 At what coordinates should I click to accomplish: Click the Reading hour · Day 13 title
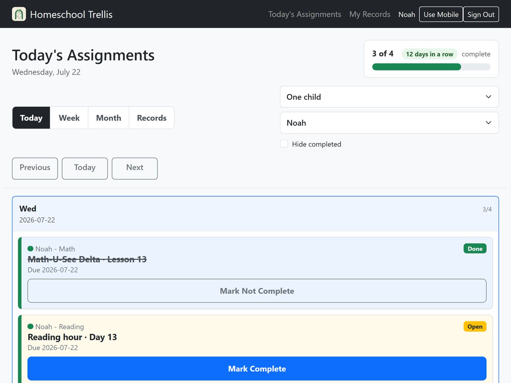[72, 337]
